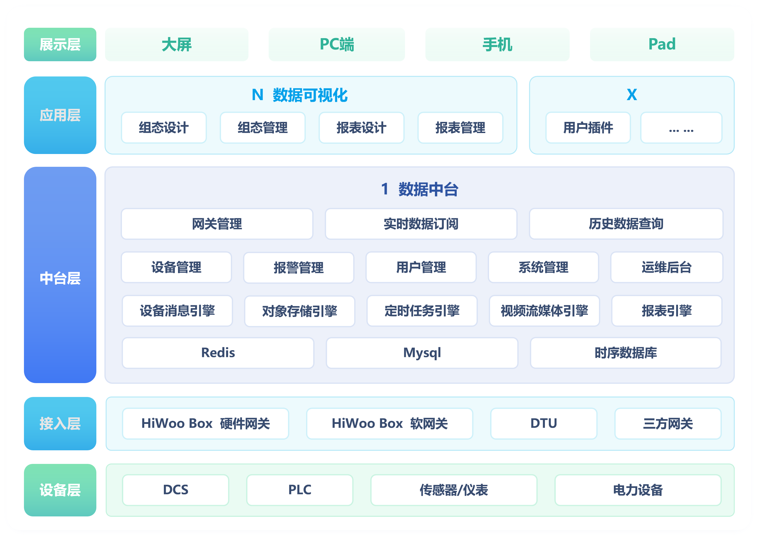
Task: Select the 报表引擎 box
Action: pyautogui.click(x=667, y=311)
